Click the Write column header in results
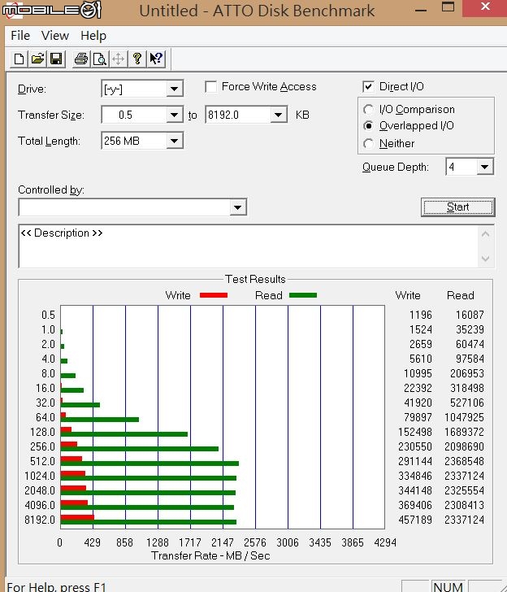Screen dimensions: 507x592 point(408,295)
